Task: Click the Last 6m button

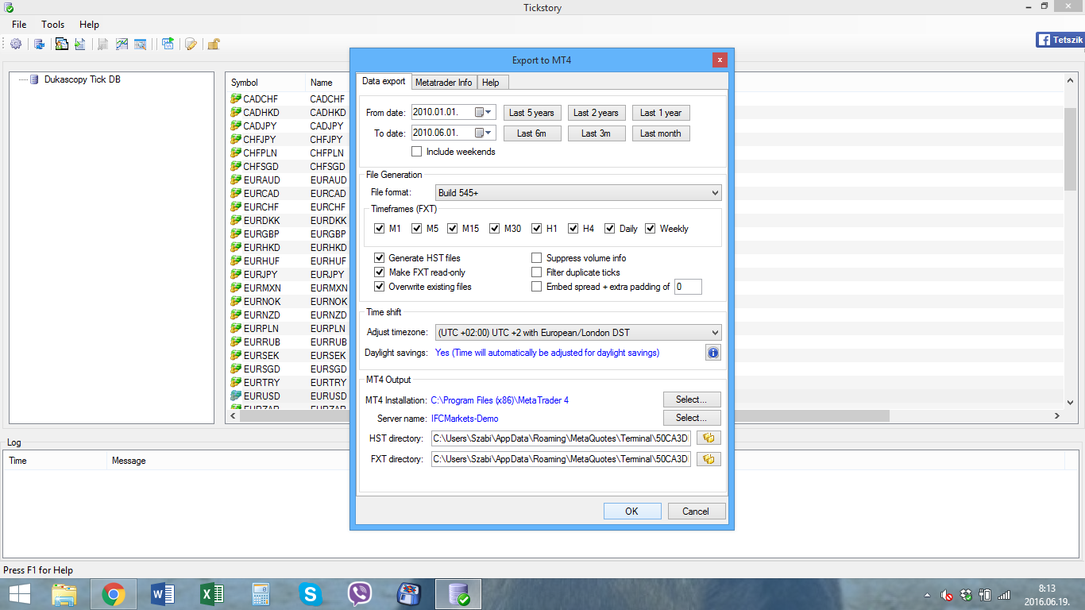Action: (532, 133)
